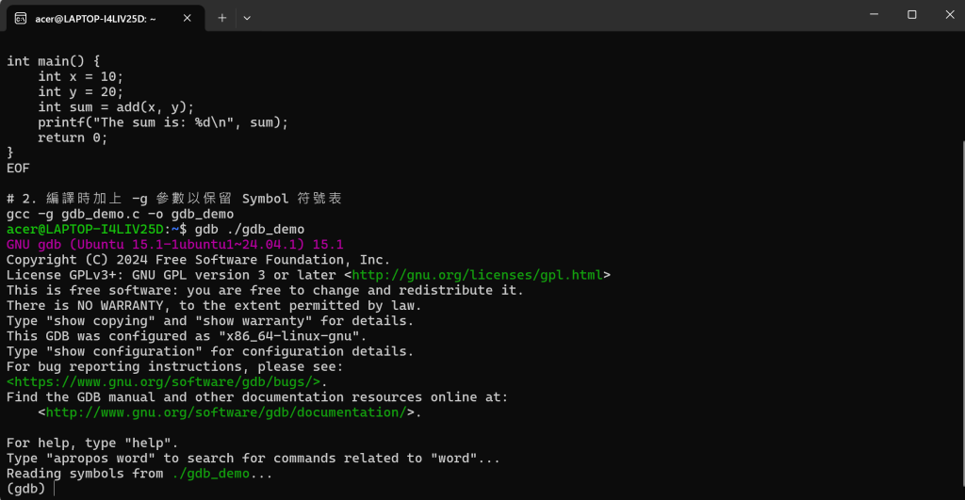Close the acer@LAPTOP-I4LIV25D tab
965x500 pixels.
pos(188,19)
